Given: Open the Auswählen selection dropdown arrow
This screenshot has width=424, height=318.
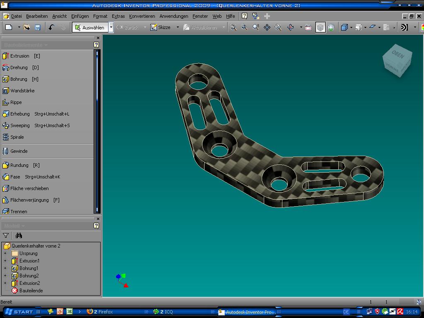Looking at the screenshot, I should coord(111,27).
